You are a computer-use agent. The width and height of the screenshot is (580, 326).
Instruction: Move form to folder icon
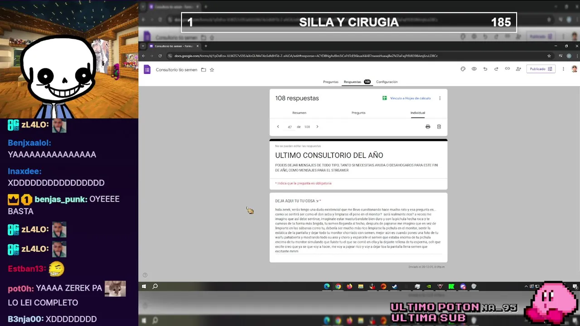203,70
